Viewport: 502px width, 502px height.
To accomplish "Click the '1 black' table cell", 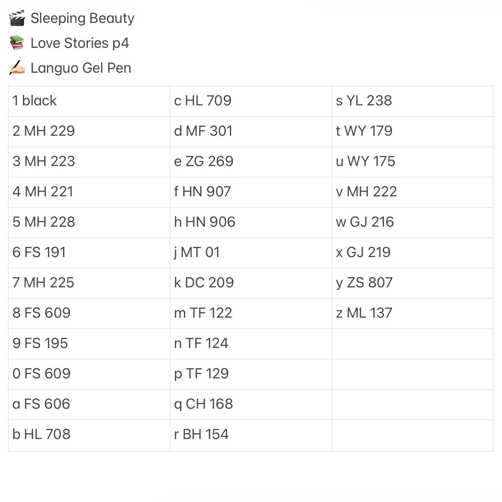I will [89, 101].
